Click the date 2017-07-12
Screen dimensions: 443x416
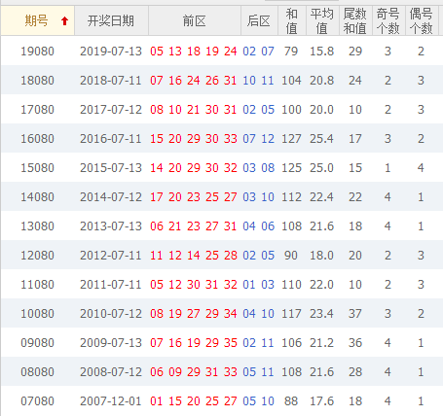(x=111, y=109)
